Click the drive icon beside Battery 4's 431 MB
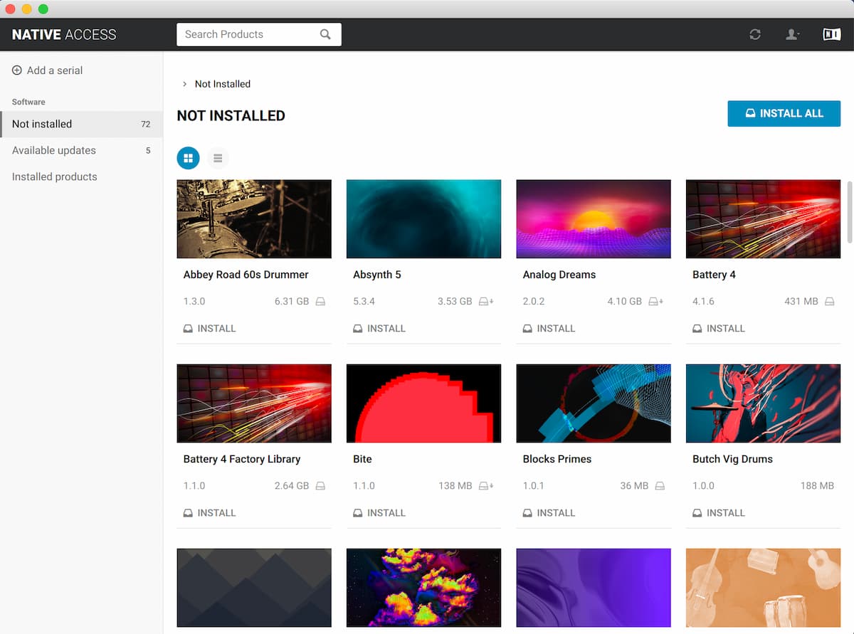854x634 pixels. pos(829,302)
